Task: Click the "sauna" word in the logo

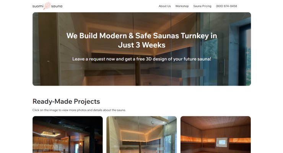Action: tap(57, 6)
